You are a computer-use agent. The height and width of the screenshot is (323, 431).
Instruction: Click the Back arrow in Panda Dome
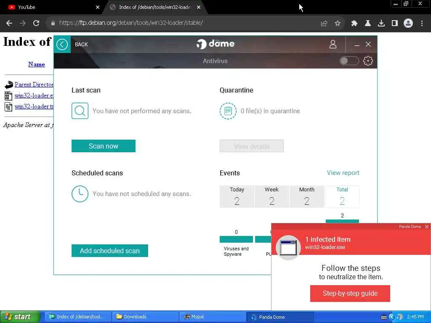(62, 44)
